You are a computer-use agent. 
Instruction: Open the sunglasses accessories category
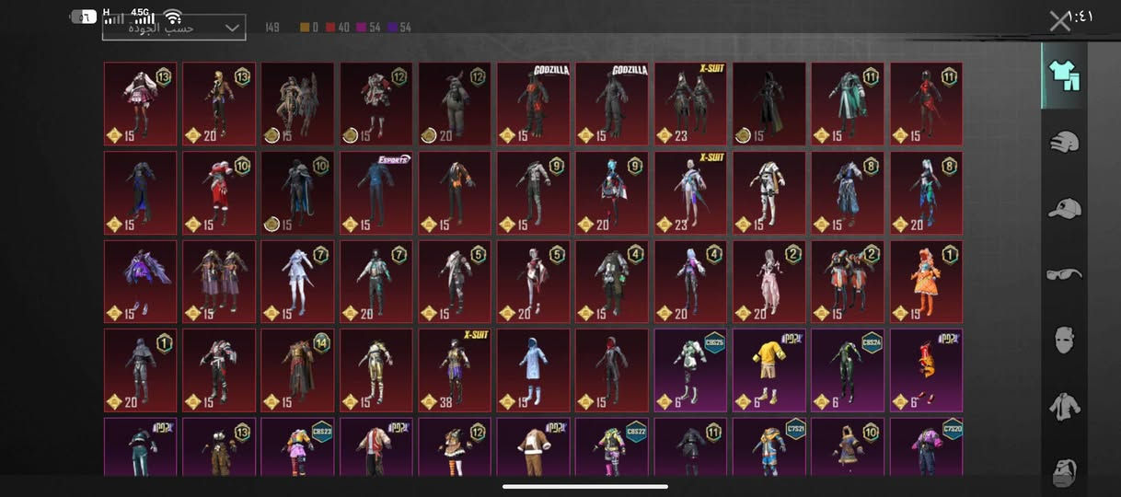(1064, 274)
